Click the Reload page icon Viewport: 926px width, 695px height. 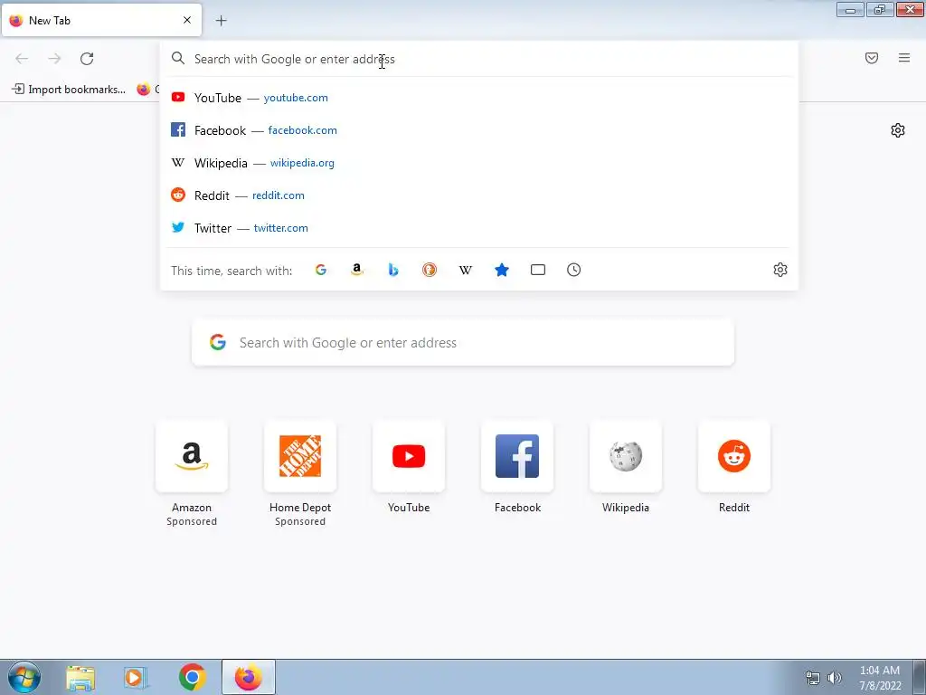point(87,59)
